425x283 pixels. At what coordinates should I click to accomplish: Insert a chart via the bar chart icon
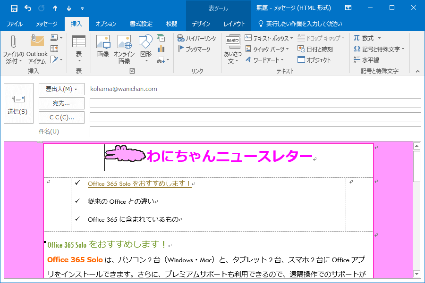pos(161,49)
